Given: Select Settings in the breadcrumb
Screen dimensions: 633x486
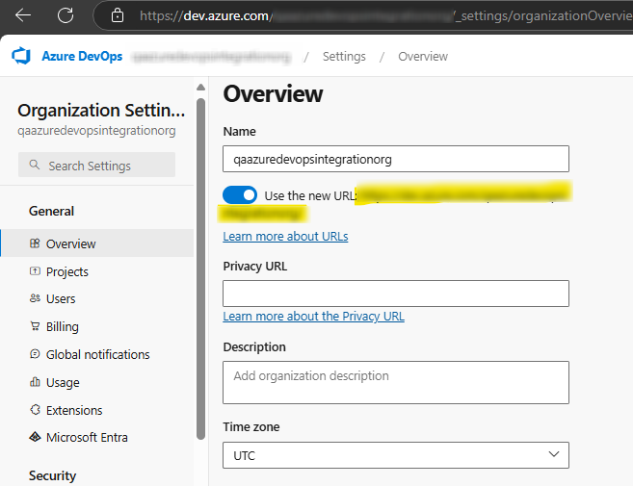Looking at the screenshot, I should point(344,57).
